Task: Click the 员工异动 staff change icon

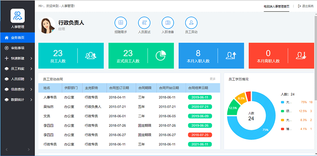Action: (x=191, y=23)
